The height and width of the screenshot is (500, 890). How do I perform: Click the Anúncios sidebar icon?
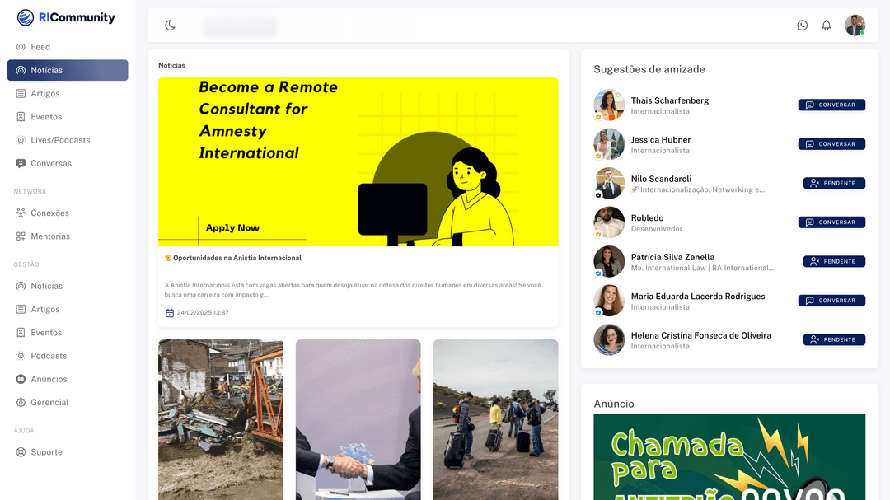click(x=21, y=379)
